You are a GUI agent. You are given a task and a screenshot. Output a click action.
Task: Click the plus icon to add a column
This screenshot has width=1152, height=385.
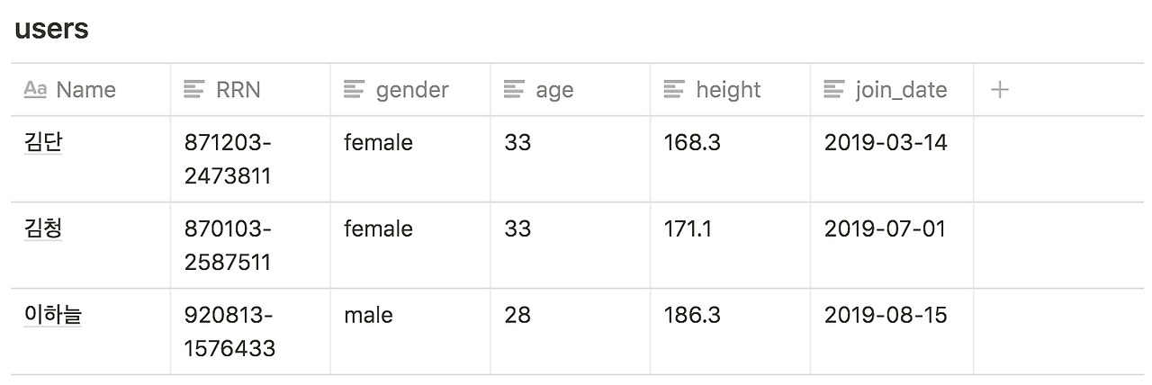[x=999, y=90]
